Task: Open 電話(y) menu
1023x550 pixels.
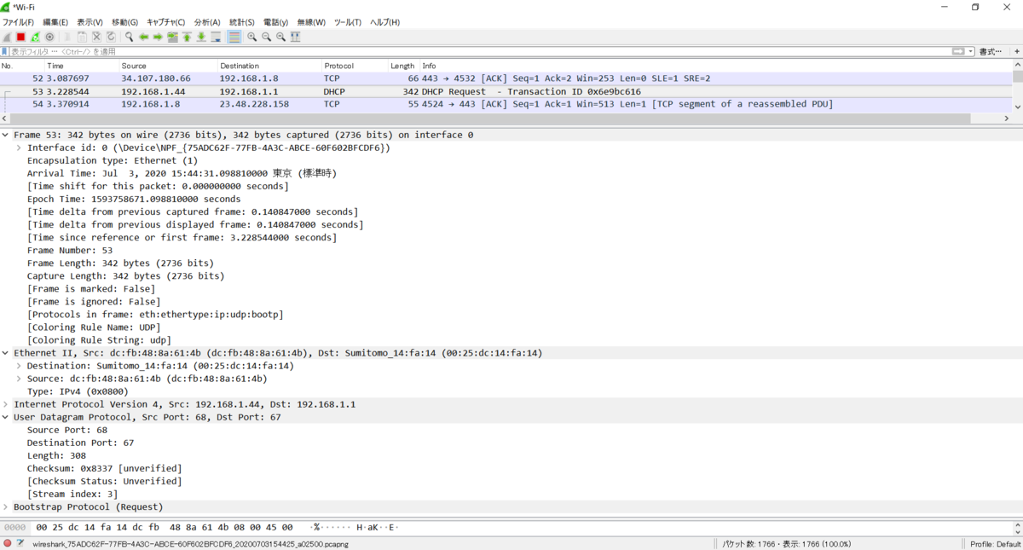Action: point(275,22)
